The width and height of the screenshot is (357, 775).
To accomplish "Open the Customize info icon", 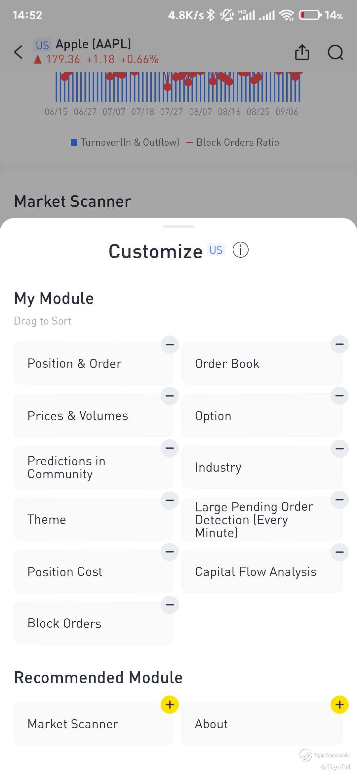I will [x=241, y=250].
